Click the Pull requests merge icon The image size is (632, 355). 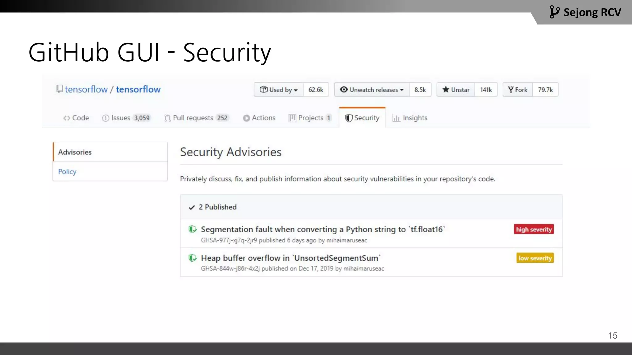pos(167,118)
